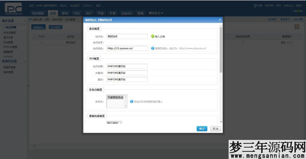This screenshot has height=159, width=306.
Task: Collapse the 相关设置 sidebar section
Action: (25, 21)
